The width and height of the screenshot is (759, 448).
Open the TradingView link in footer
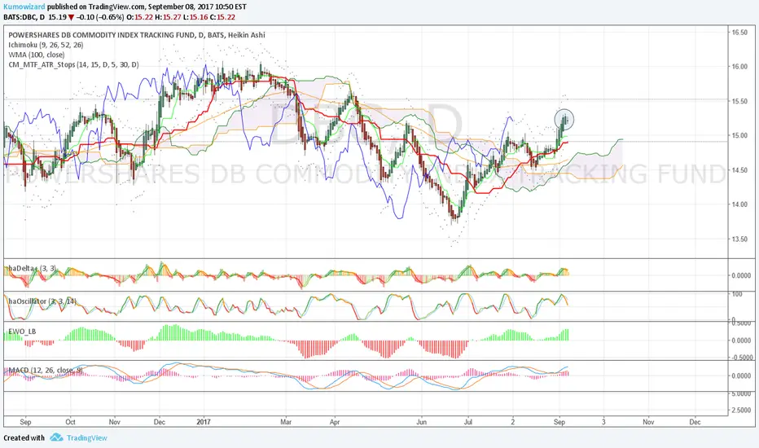(86, 438)
